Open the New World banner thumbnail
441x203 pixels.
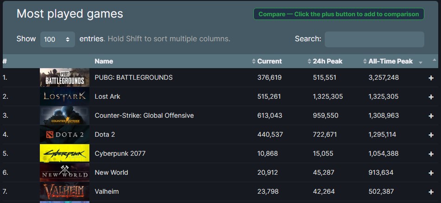coord(64,172)
